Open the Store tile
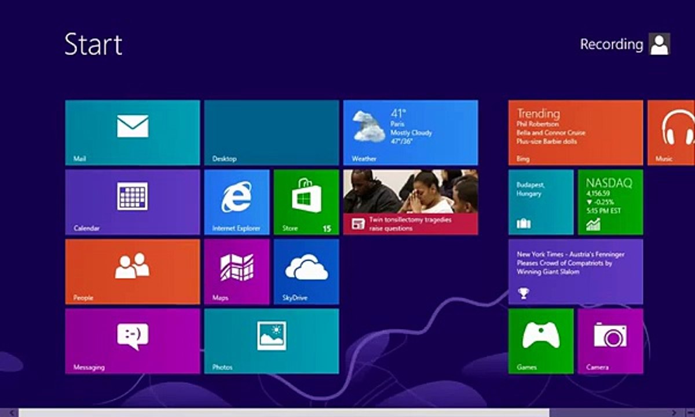Screen dimensions: 695x417 306,202
